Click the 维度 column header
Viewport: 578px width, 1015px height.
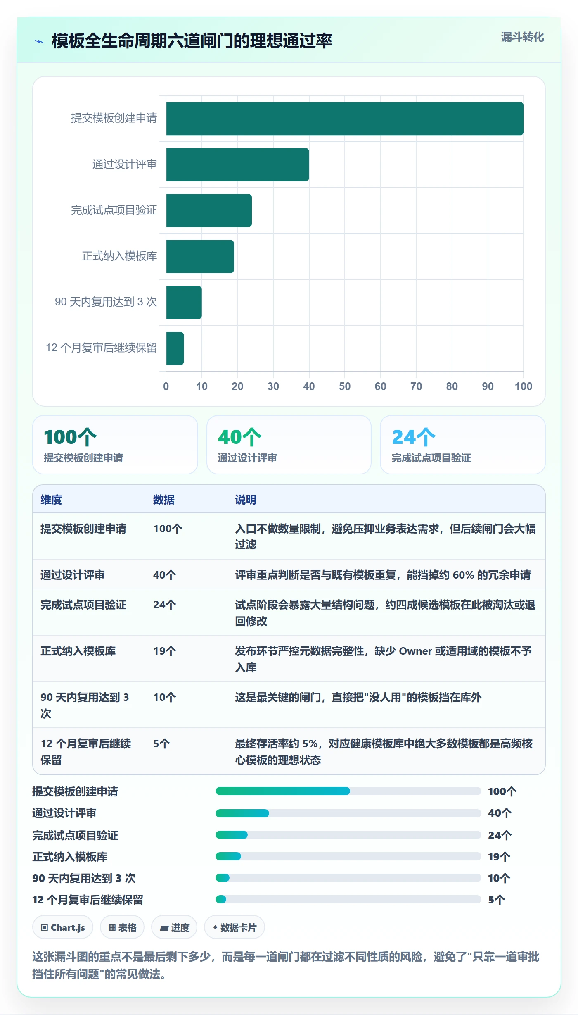51,500
